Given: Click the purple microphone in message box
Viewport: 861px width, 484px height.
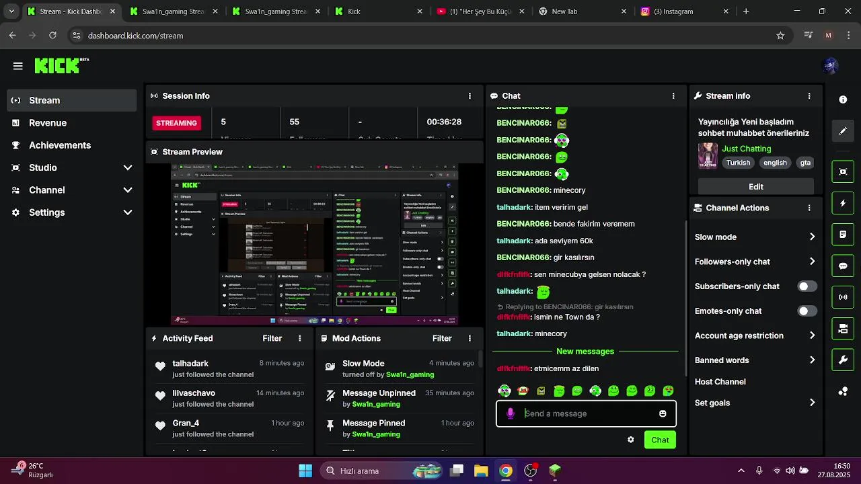Looking at the screenshot, I should coord(511,413).
